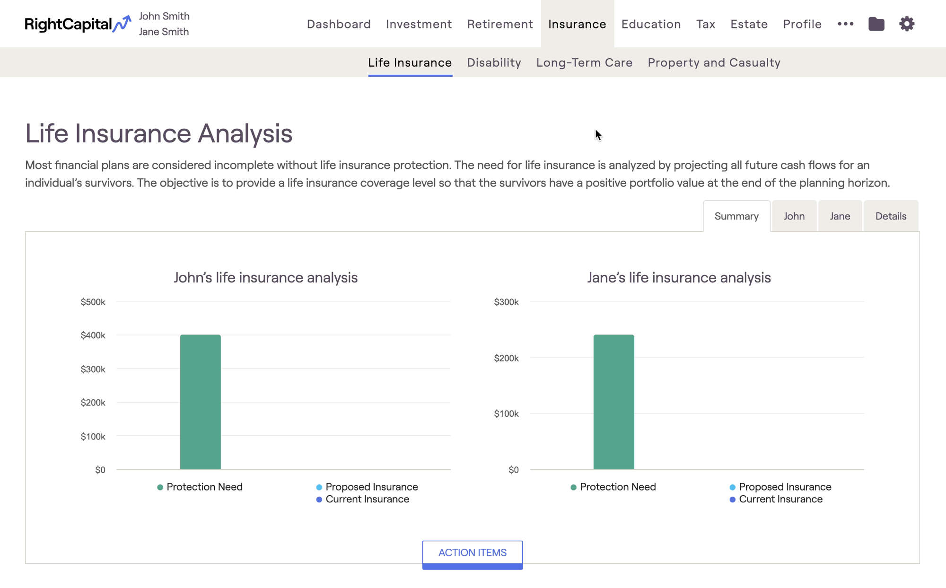Toggle Protection Need legend in Jane's chart
The width and height of the screenshot is (946, 588).
click(613, 487)
